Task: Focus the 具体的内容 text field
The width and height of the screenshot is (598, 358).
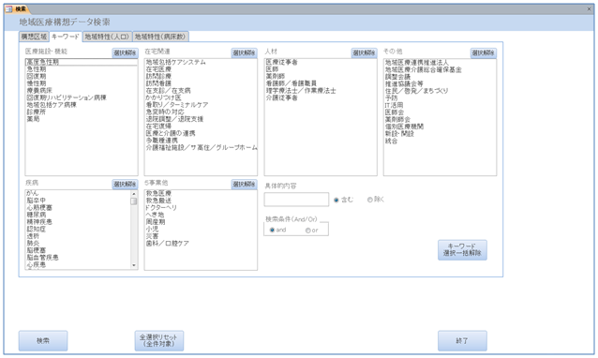Action: point(296,200)
